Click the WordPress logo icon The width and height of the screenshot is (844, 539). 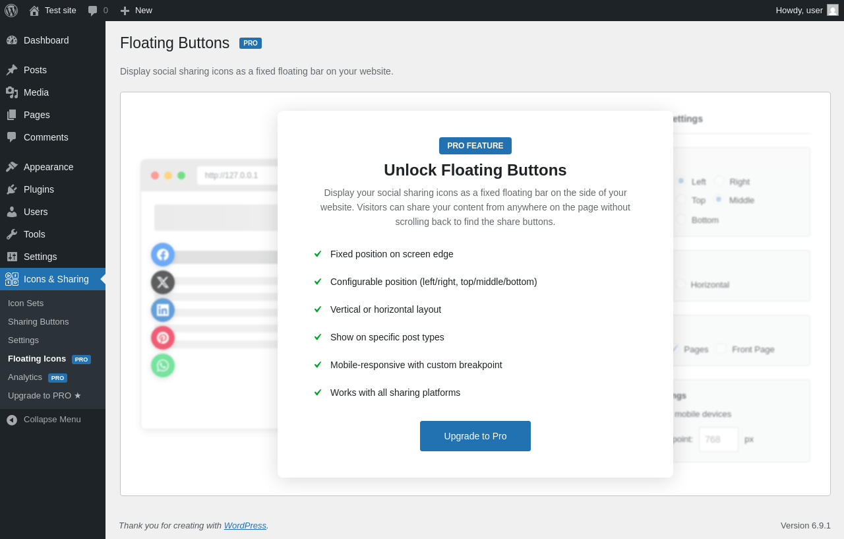coord(11,11)
